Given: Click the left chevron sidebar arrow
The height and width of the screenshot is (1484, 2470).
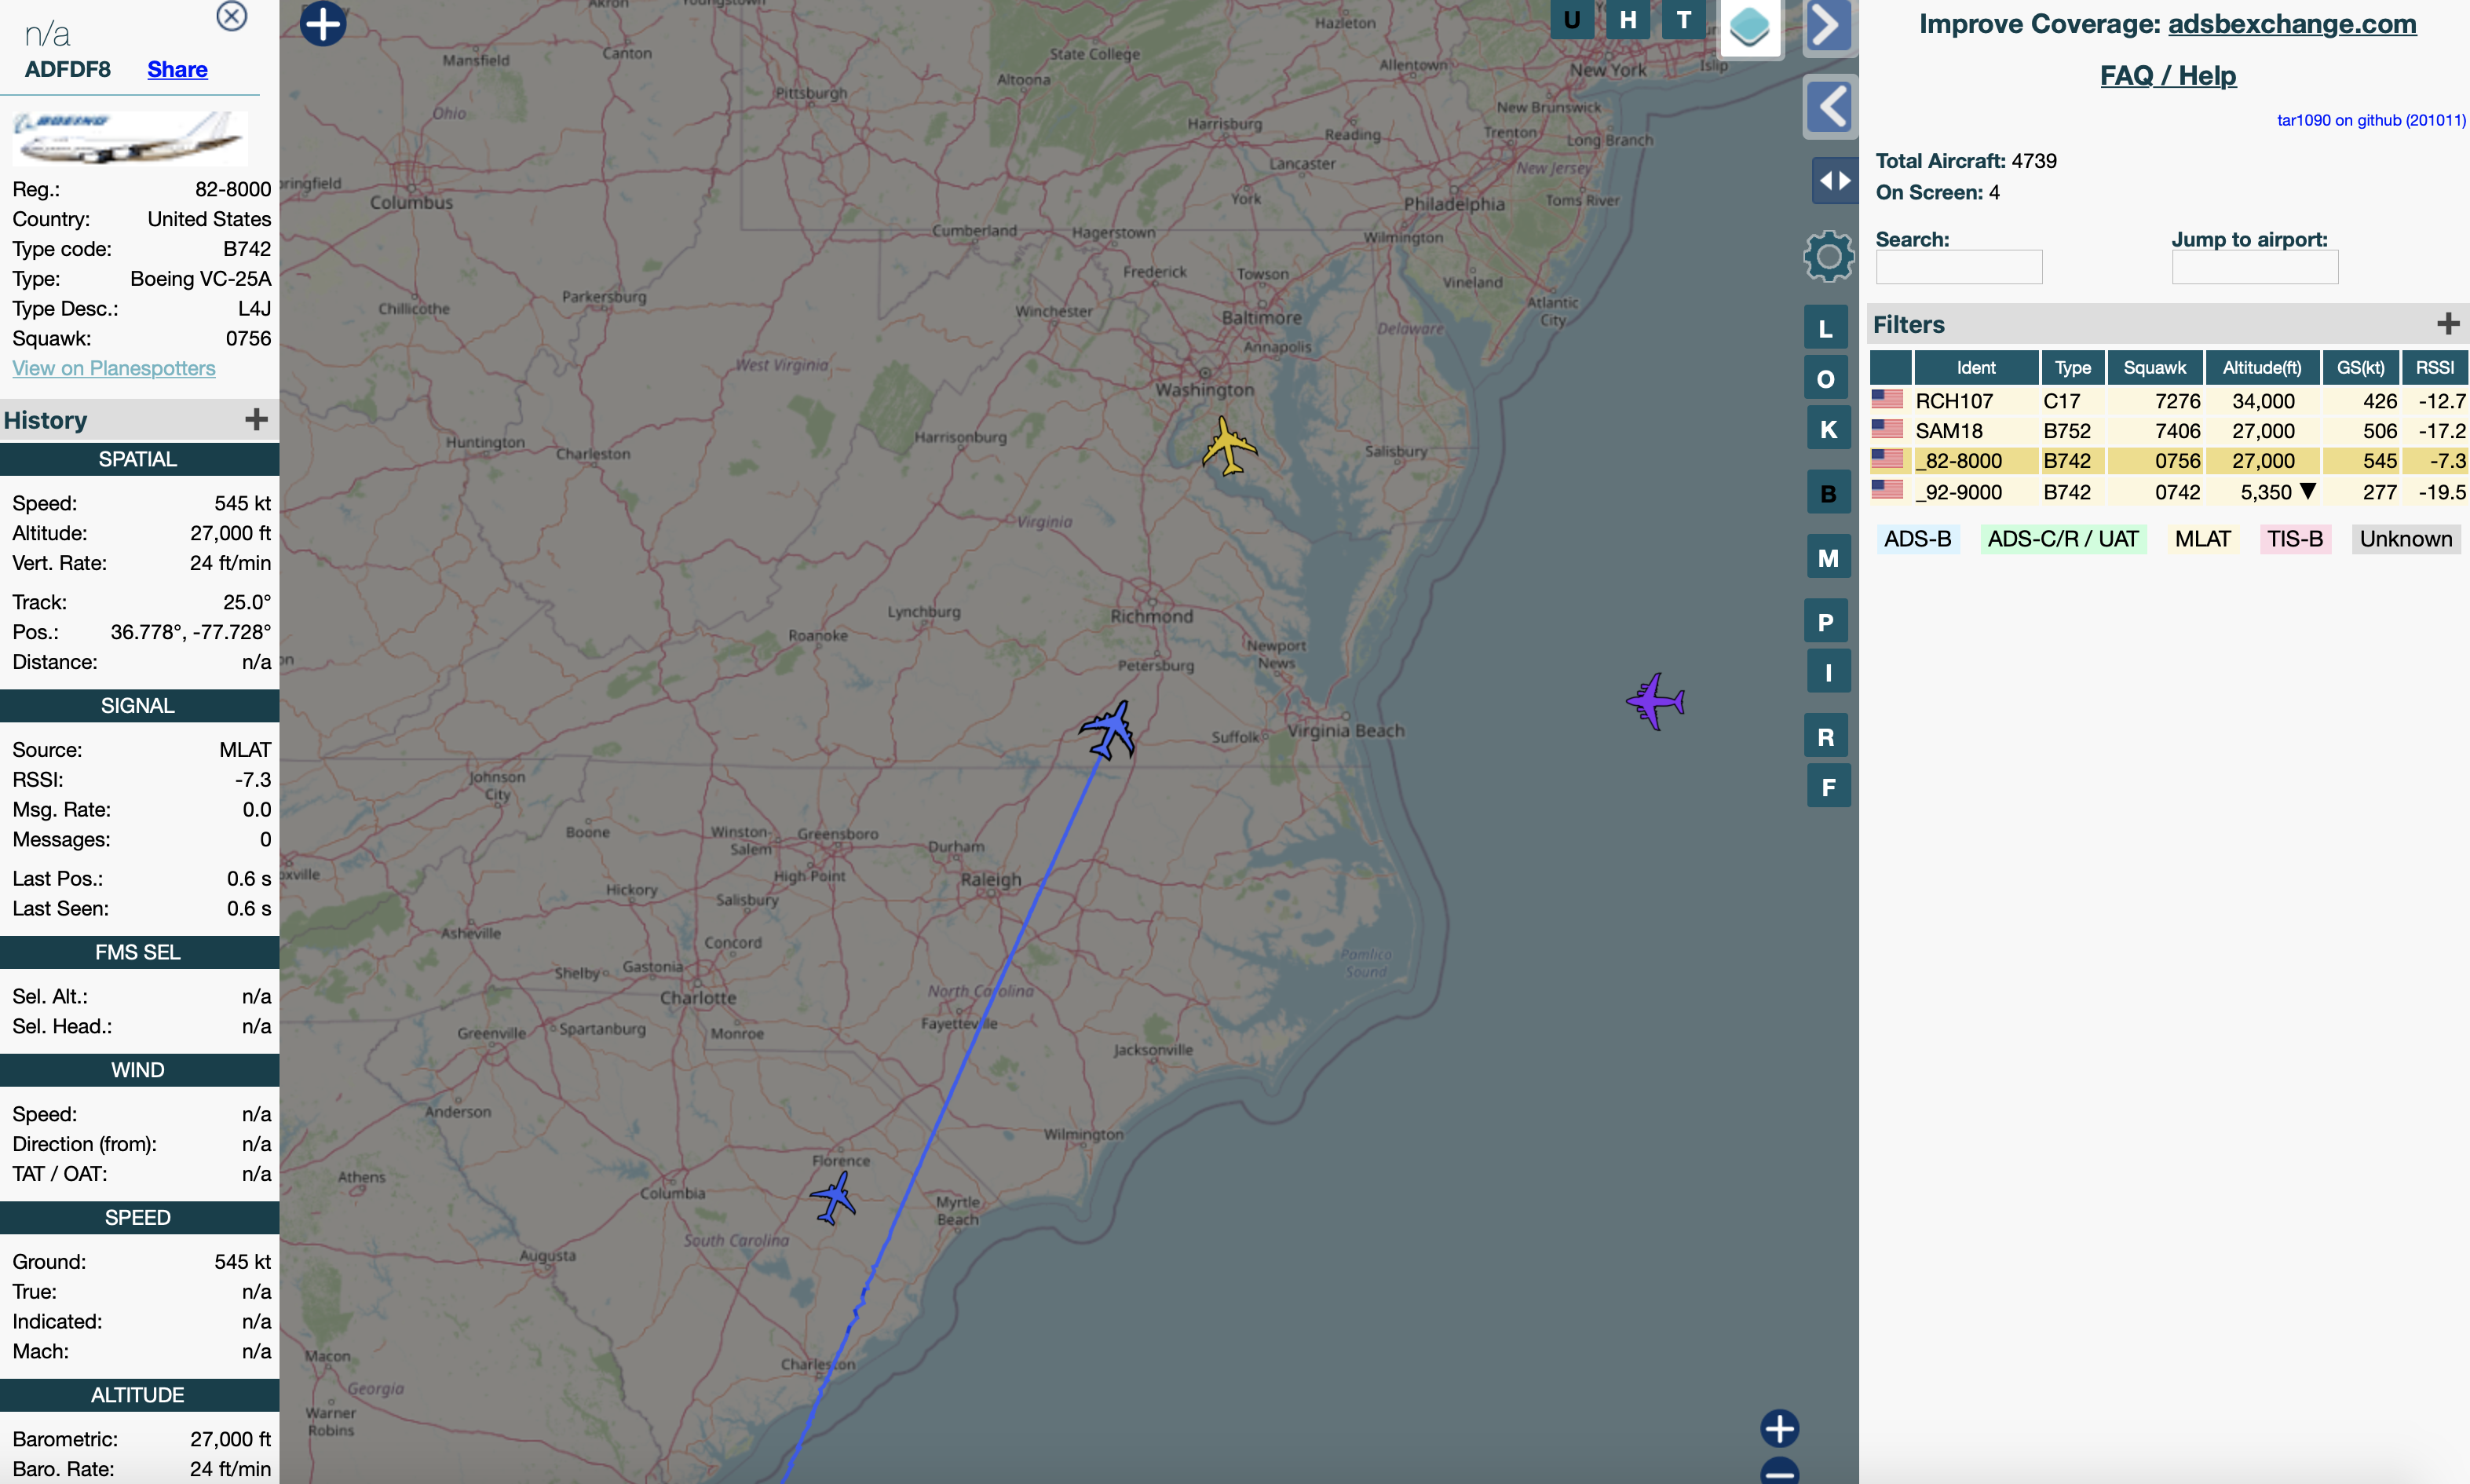Looking at the screenshot, I should (1830, 106).
